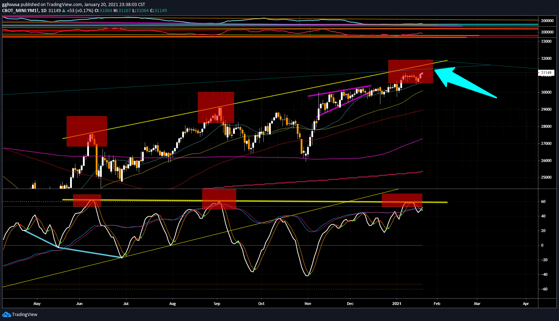Click the 20 oscillator scale label
Screen dimensions: 559x321
pos(543,231)
